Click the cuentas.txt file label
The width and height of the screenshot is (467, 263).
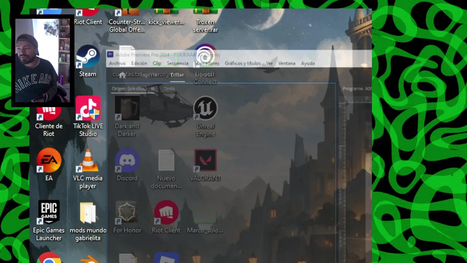(127, 74)
